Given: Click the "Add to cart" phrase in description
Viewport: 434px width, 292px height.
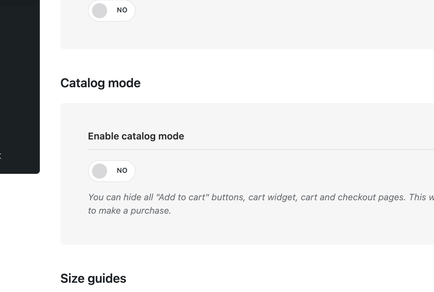Looking at the screenshot, I should click(x=182, y=197).
